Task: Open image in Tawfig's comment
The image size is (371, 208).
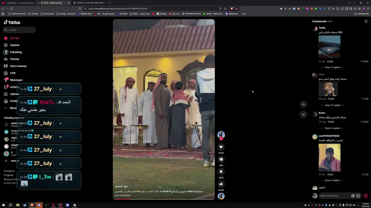Action: tap(330, 47)
